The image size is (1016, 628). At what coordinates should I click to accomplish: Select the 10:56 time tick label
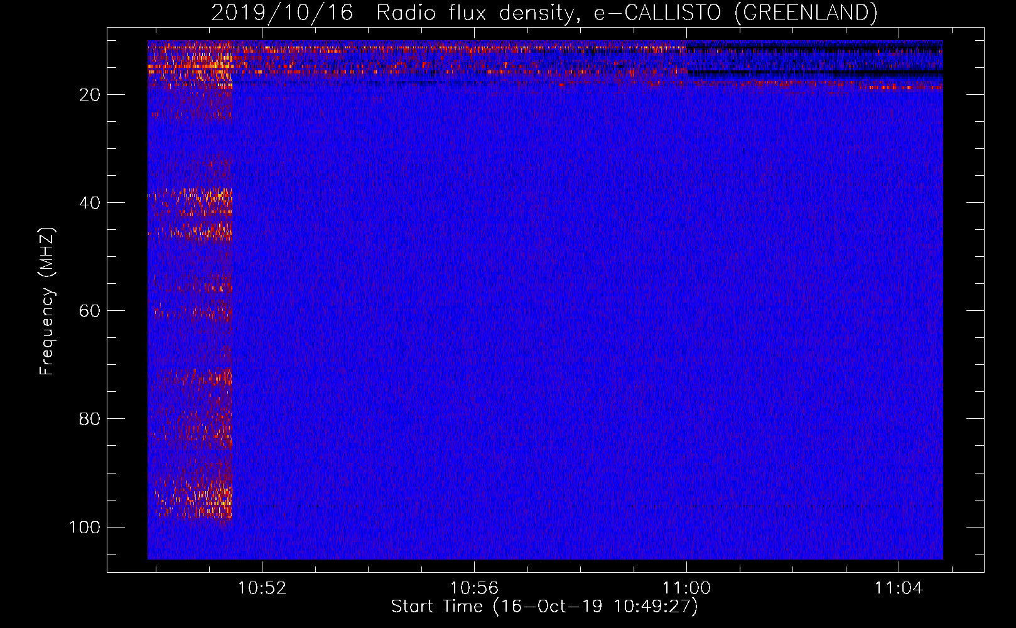click(x=474, y=588)
